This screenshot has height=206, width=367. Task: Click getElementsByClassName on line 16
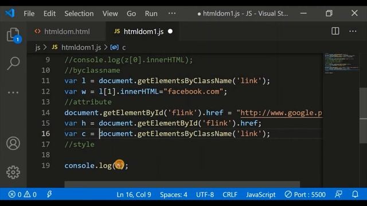185,133
